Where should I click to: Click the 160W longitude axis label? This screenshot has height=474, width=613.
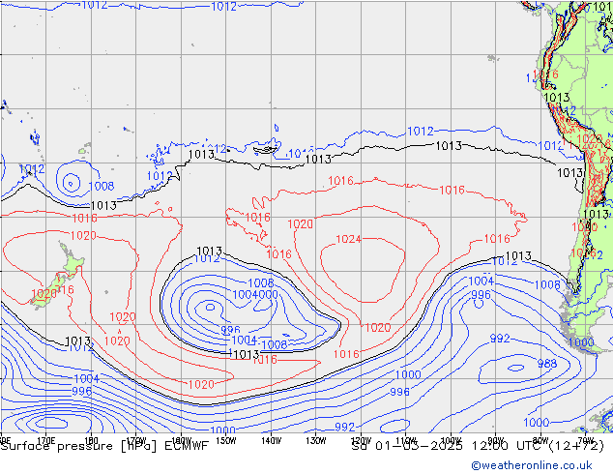click(181, 441)
